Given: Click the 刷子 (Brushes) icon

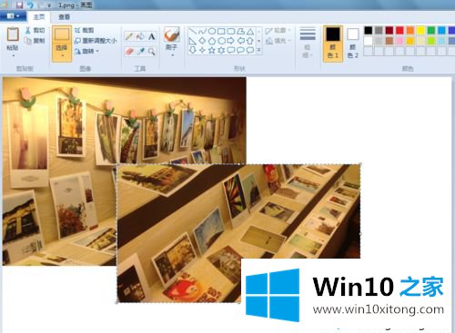Looking at the screenshot, I should [x=172, y=34].
